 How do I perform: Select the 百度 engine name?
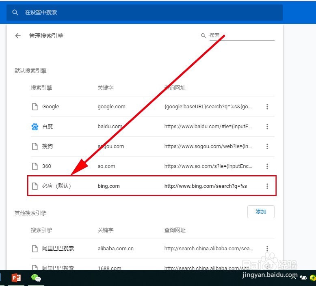48,126
